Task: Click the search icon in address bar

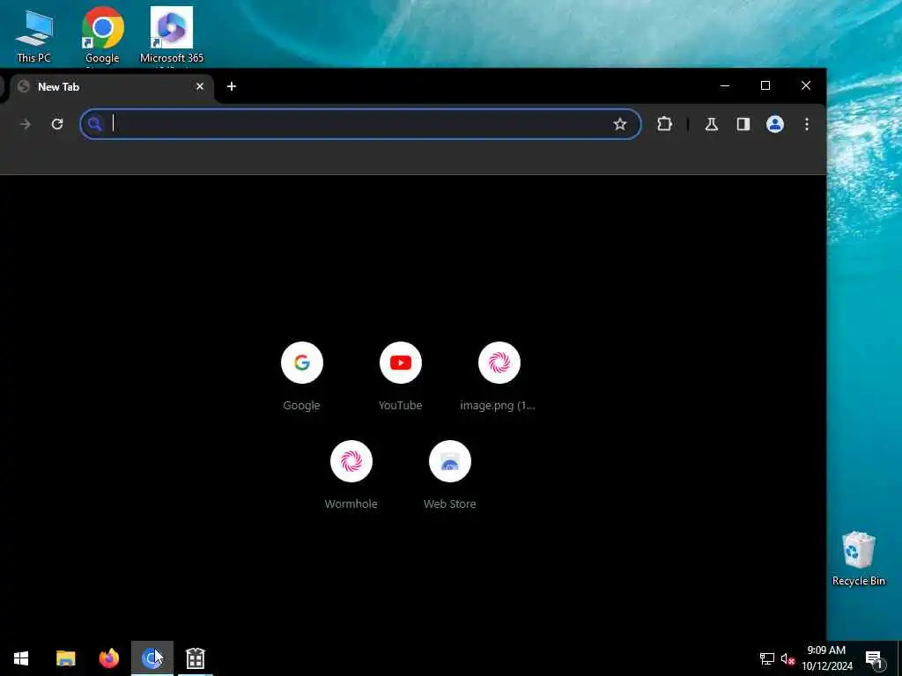Action: click(95, 123)
